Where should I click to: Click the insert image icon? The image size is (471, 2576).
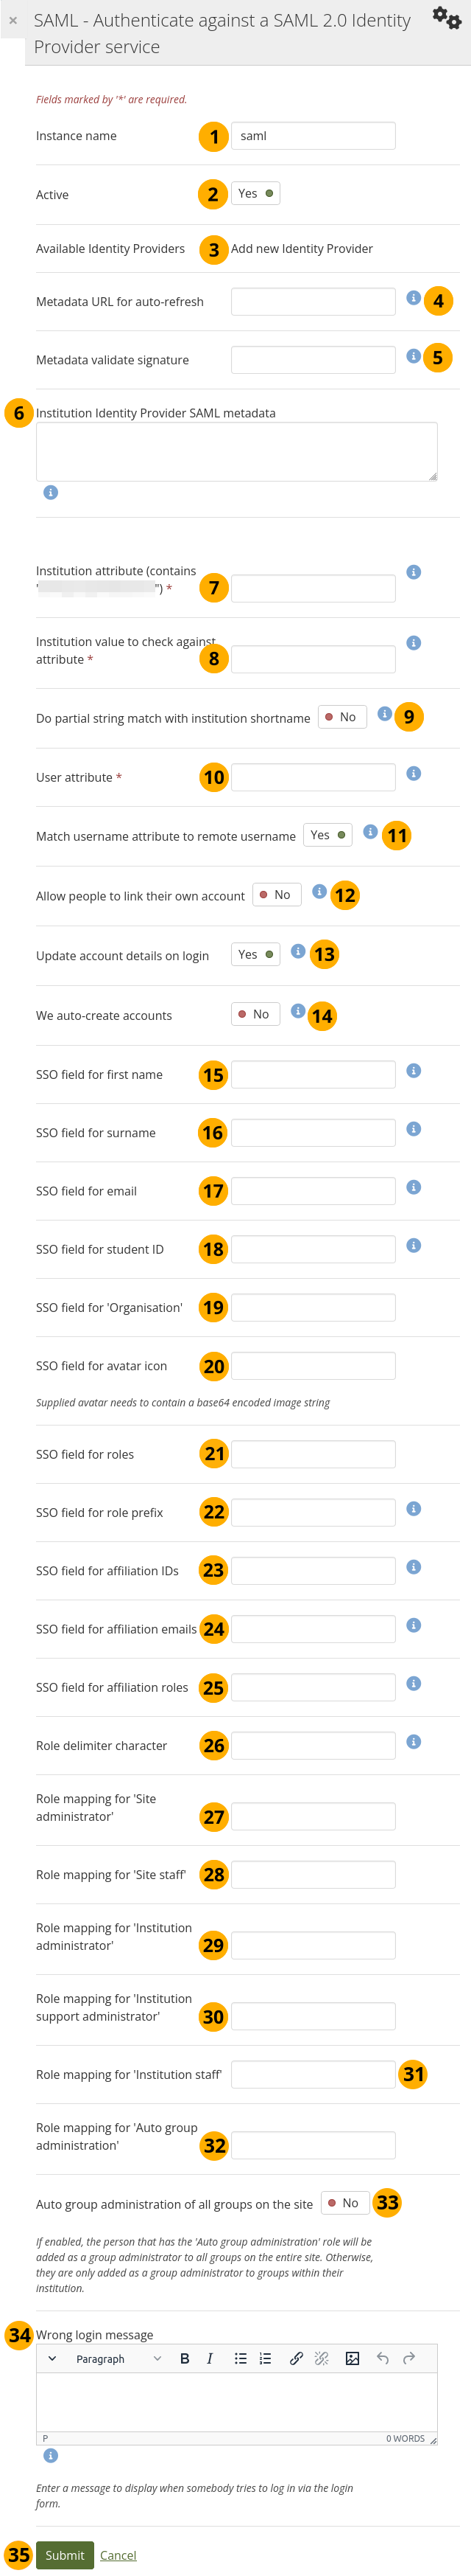[x=353, y=2357]
